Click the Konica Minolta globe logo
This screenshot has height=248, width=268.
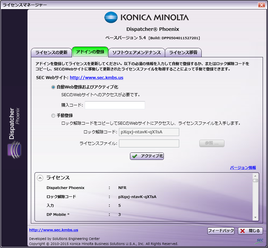[111, 17]
